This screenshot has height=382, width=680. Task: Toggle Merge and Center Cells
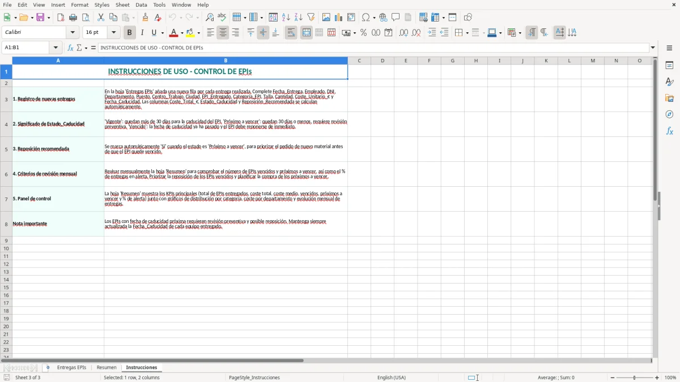307,33
